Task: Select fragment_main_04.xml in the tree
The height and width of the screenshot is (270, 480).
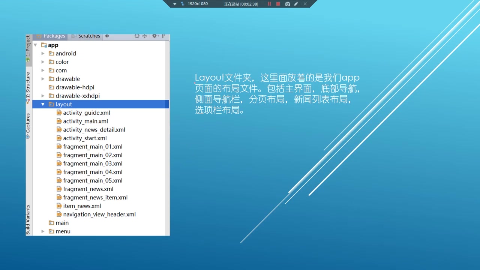Action: 90,172
